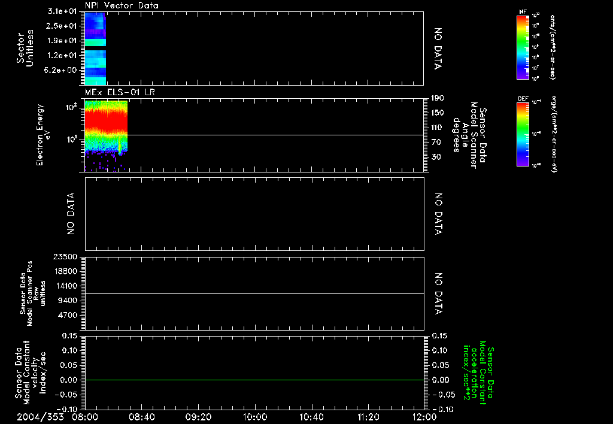Click the green Model Constant acceleration label
The image size is (613, 424).
click(x=478, y=374)
